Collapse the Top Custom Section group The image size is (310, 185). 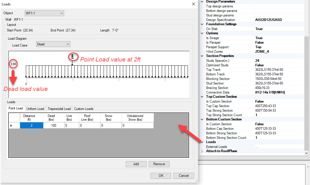[x=202, y=97]
